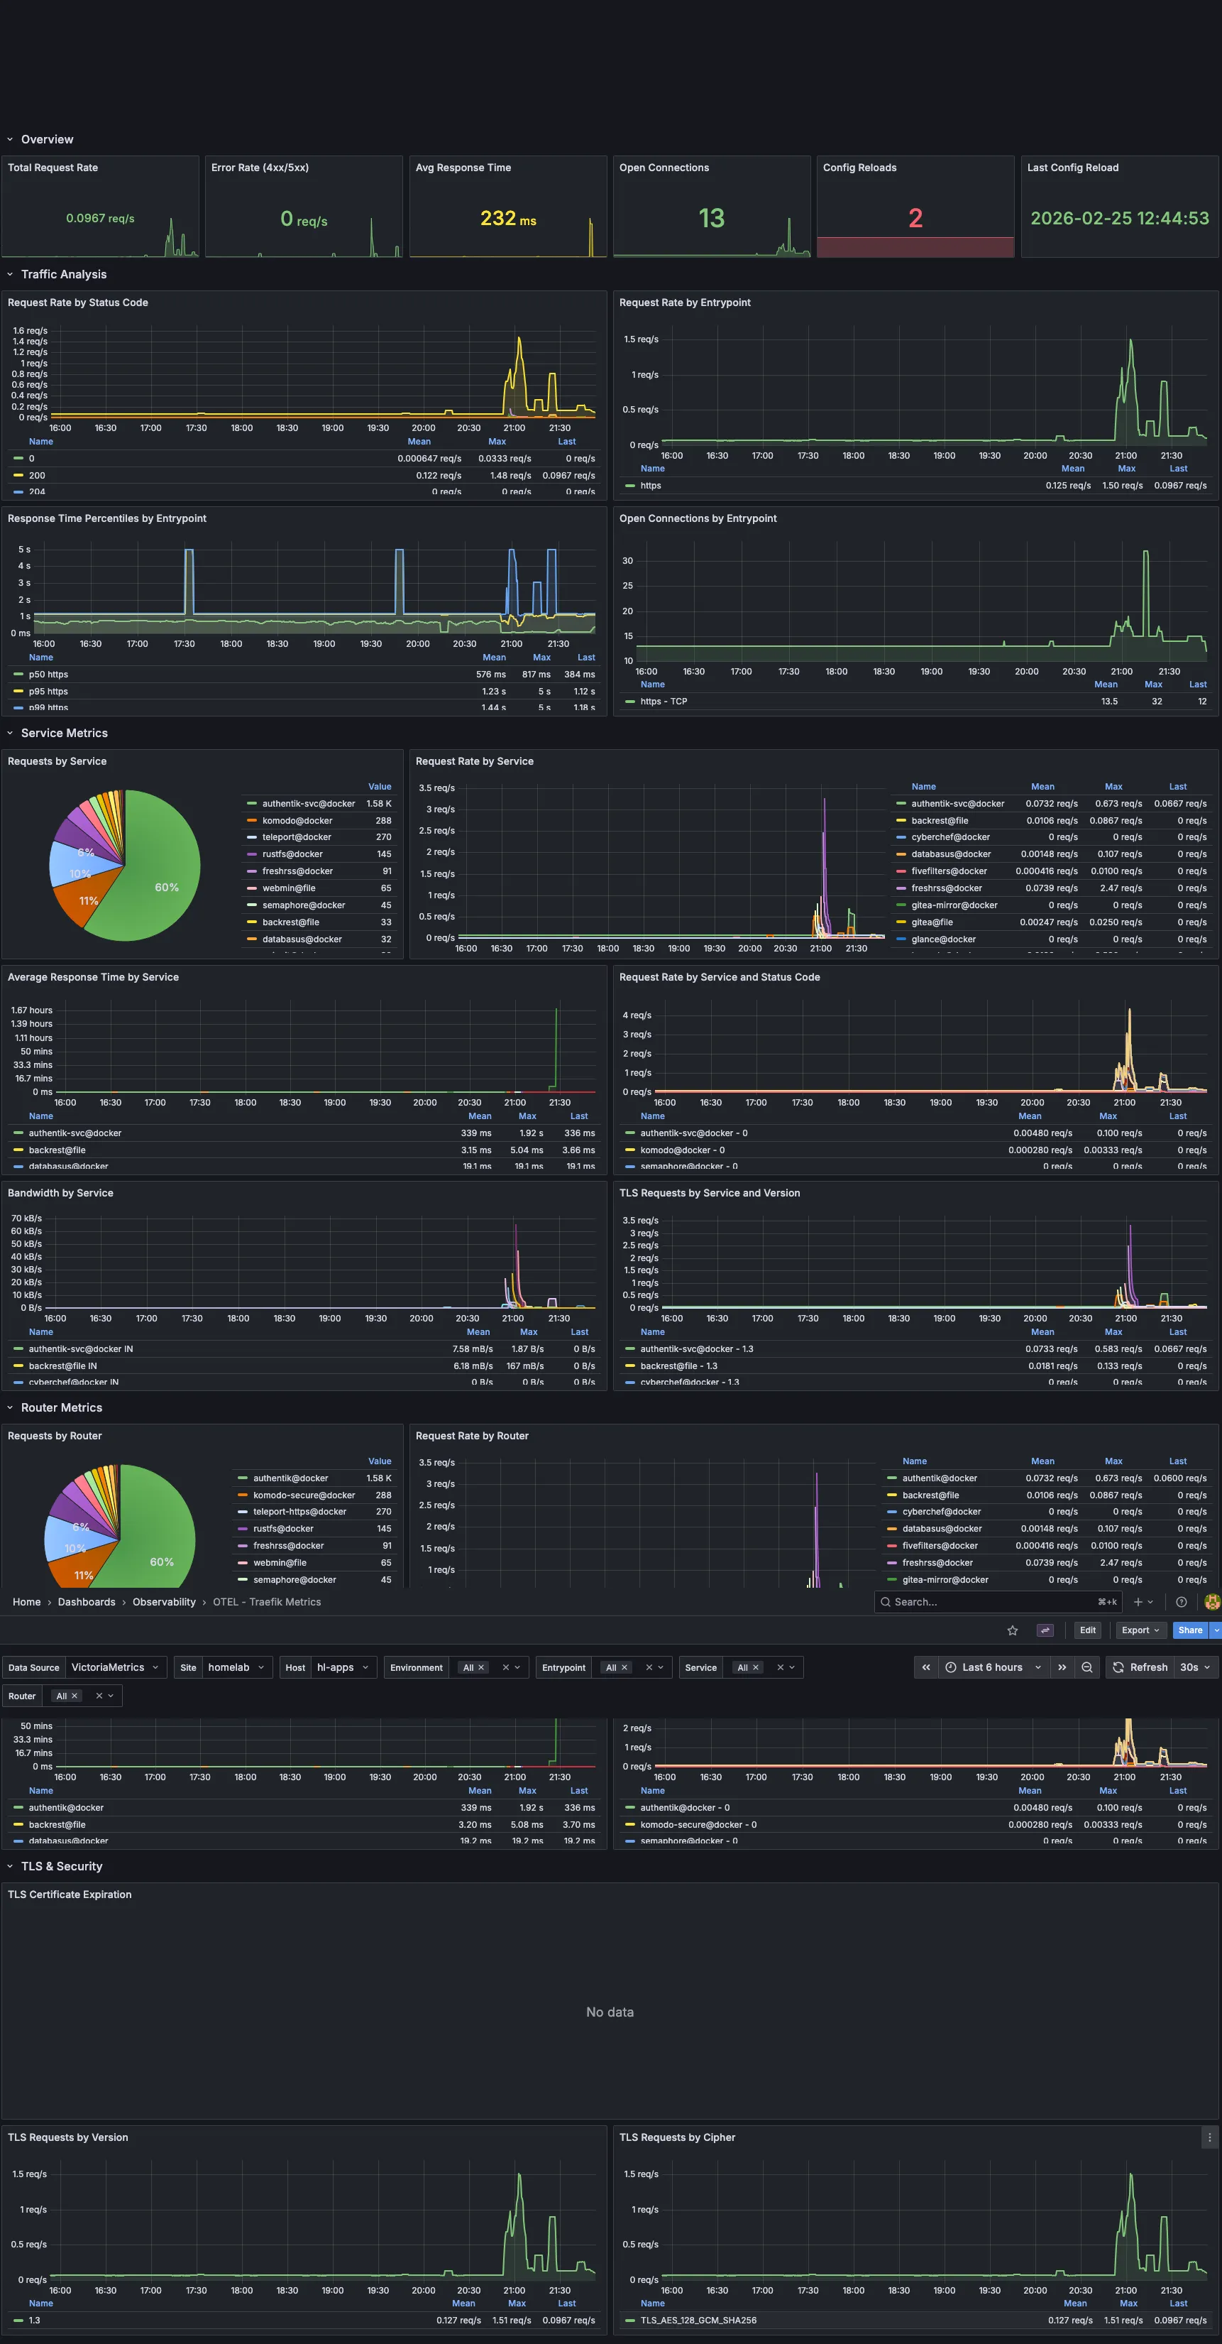This screenshot has height=2344, width=1222.
Task: Open TLS Requests by Cipher panel menu
Action: tap(1209, 2137)
